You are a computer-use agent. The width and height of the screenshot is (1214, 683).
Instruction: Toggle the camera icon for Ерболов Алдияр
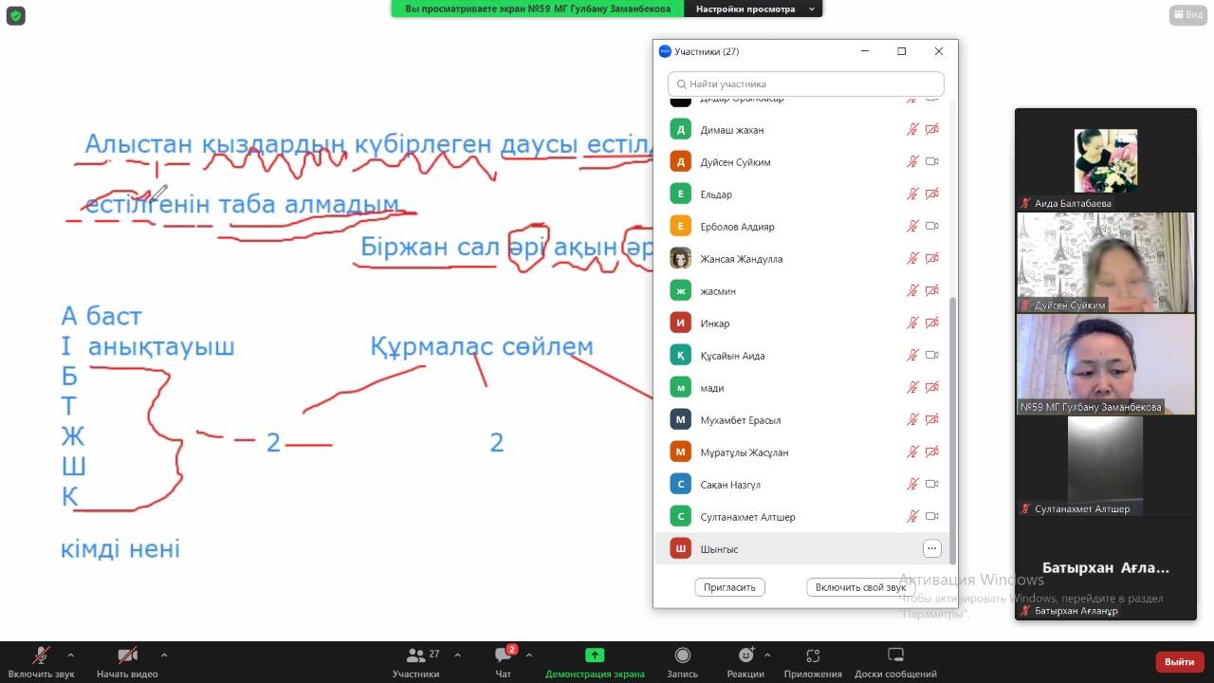930,226
